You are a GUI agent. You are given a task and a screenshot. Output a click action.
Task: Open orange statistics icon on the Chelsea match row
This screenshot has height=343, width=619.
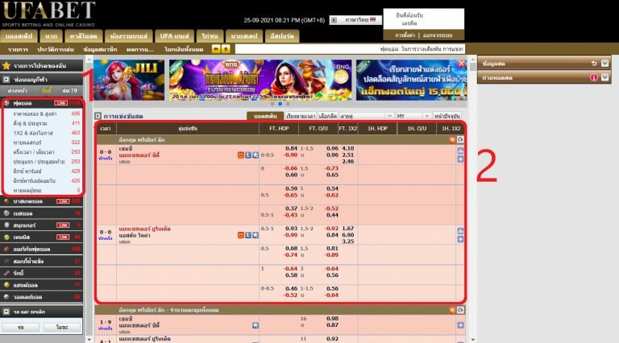(x=241, y=155)
